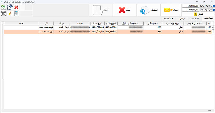Click the نمایش (Show) button
This screenshot has height=113, width=215.
[x=198, y=14]
